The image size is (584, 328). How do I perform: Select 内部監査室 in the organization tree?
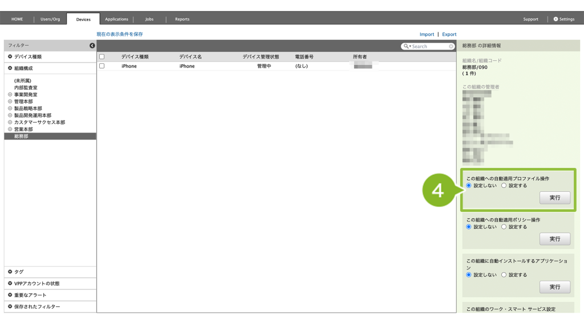click(x=26, y=88)
